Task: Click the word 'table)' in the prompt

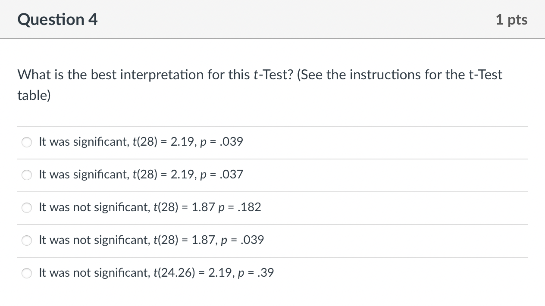Action: point(34,95)
